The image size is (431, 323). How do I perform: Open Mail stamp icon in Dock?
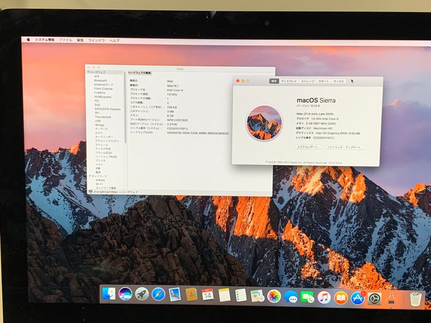[175, 294]
